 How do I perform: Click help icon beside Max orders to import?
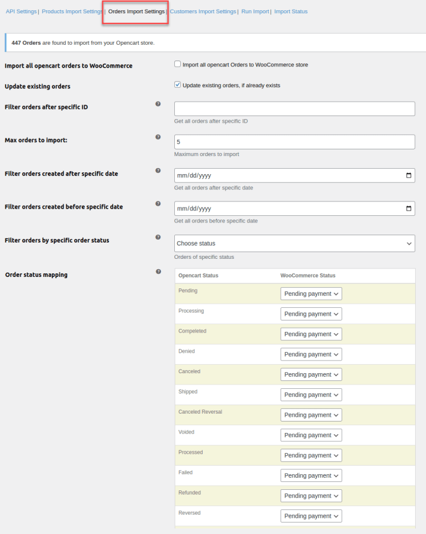coord(158,137)
